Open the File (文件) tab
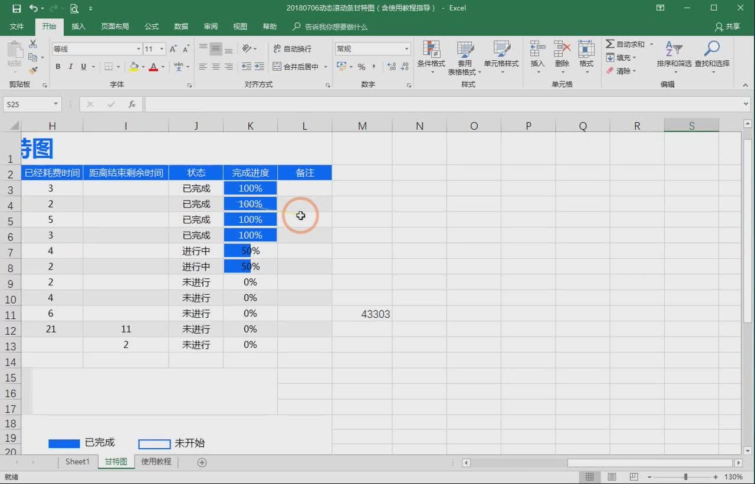 [x=17, y=27]
